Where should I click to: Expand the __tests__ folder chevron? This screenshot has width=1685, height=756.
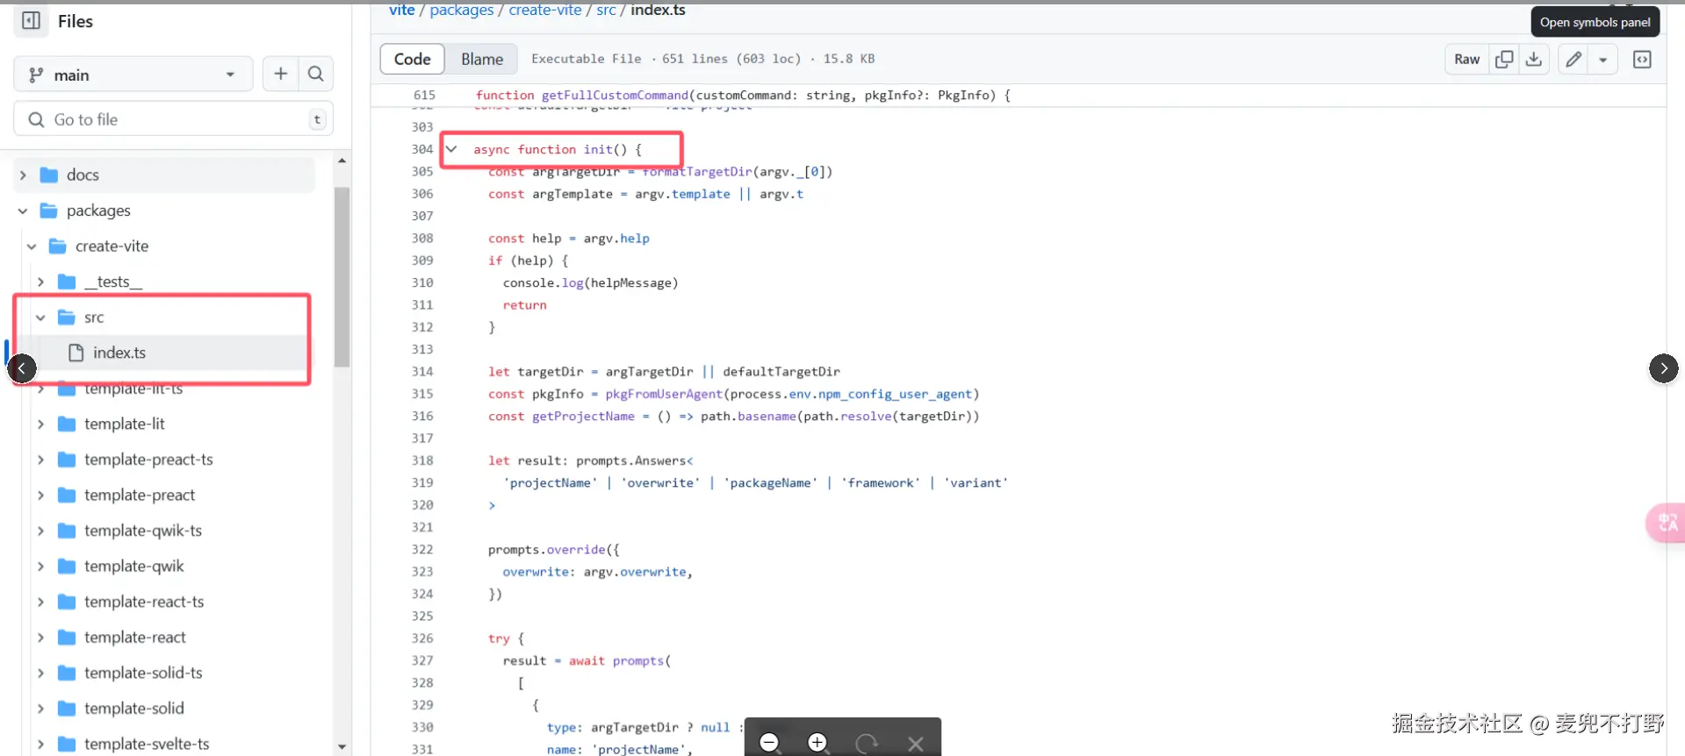(41, 282)
